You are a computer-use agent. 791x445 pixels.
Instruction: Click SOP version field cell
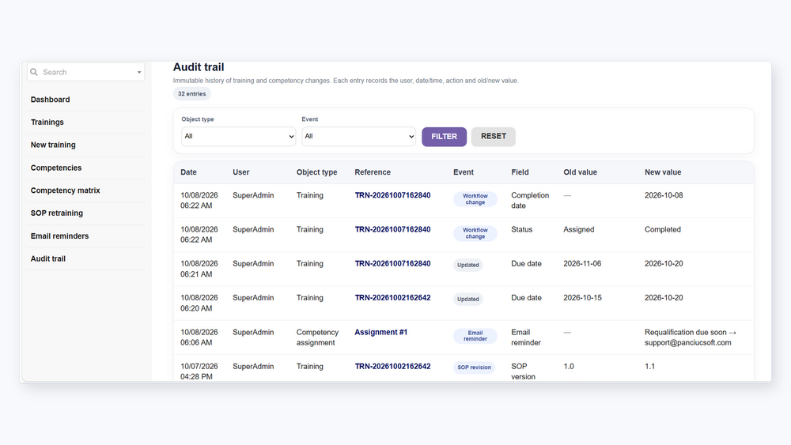[x=523, y=371]
